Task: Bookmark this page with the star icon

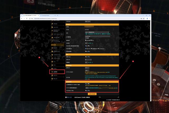Action: (144, 19)
